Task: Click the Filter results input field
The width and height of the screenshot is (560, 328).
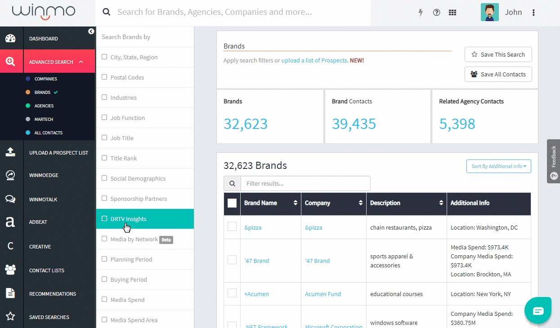Action: (305, 183)
